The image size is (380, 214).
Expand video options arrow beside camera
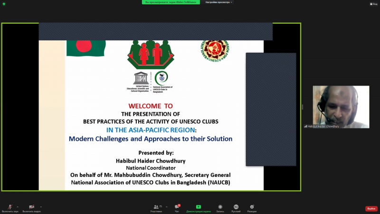tap(41, 207)
